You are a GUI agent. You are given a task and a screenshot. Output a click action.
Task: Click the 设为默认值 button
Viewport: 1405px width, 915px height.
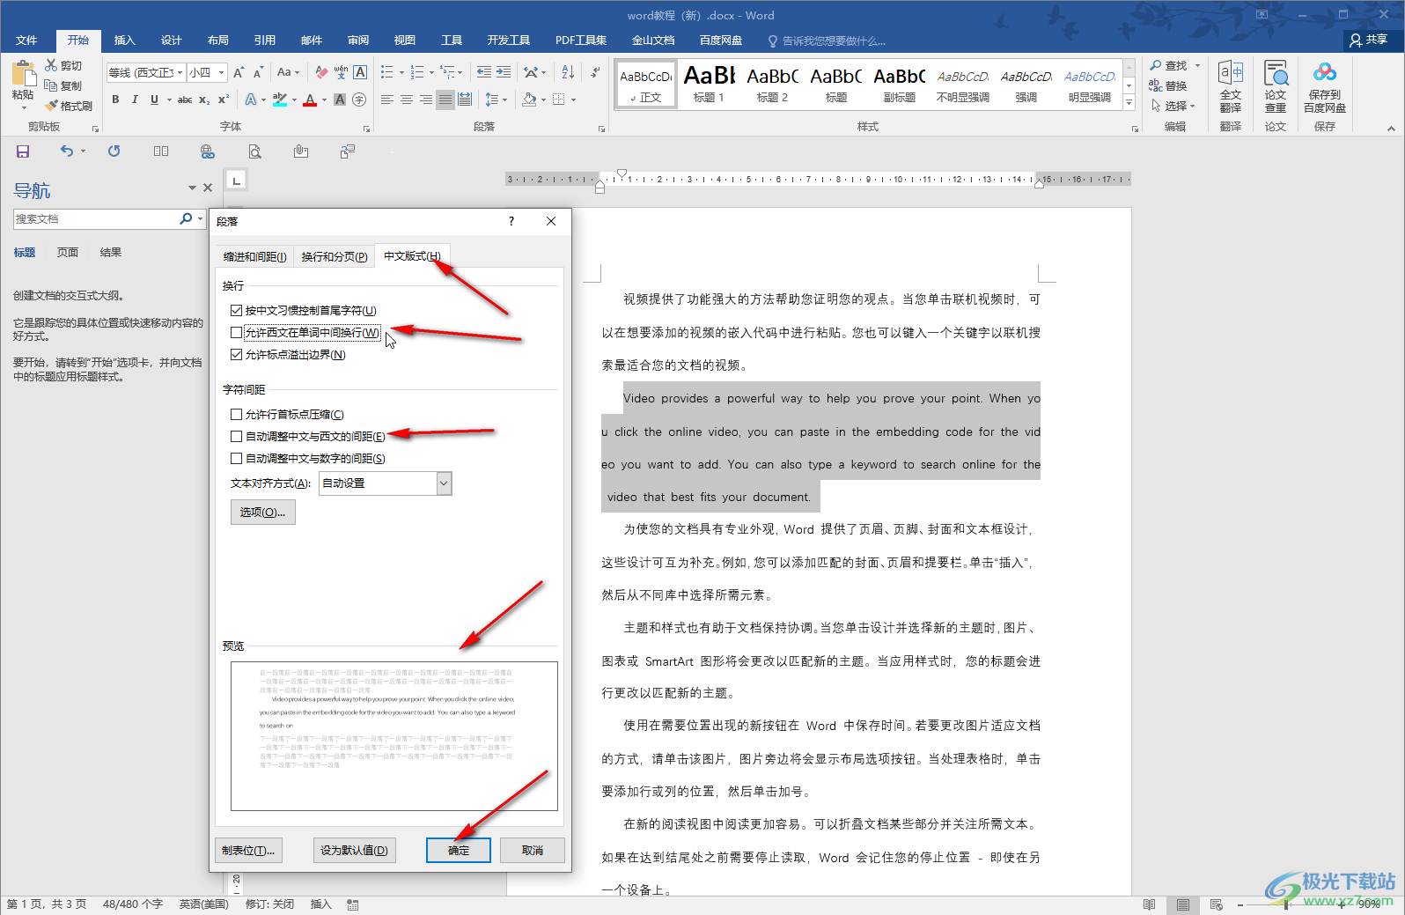(x=354, y=850)
